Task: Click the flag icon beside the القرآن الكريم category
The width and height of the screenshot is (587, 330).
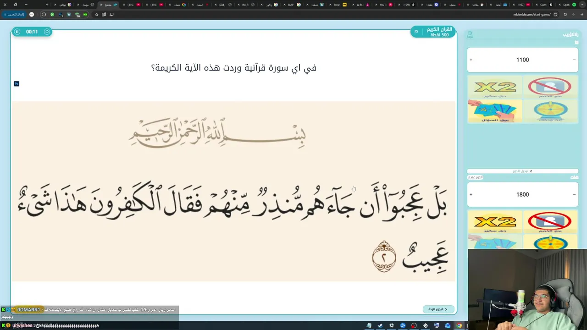Action: click(x=416, y=32)
